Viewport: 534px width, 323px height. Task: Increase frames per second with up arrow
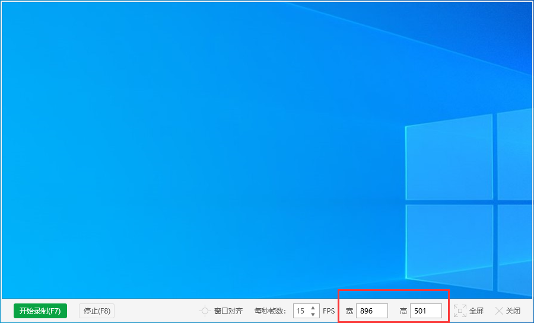313,308
